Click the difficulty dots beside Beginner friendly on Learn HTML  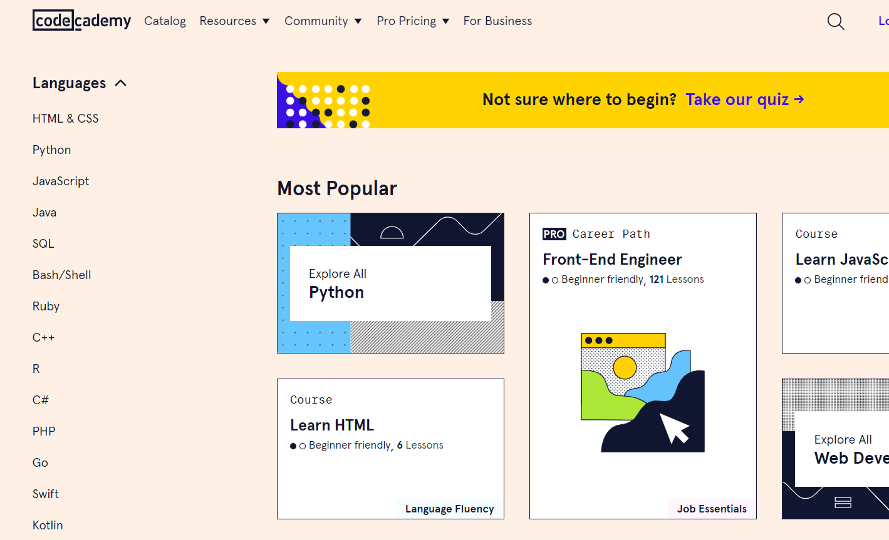click(x=296, y=446)
